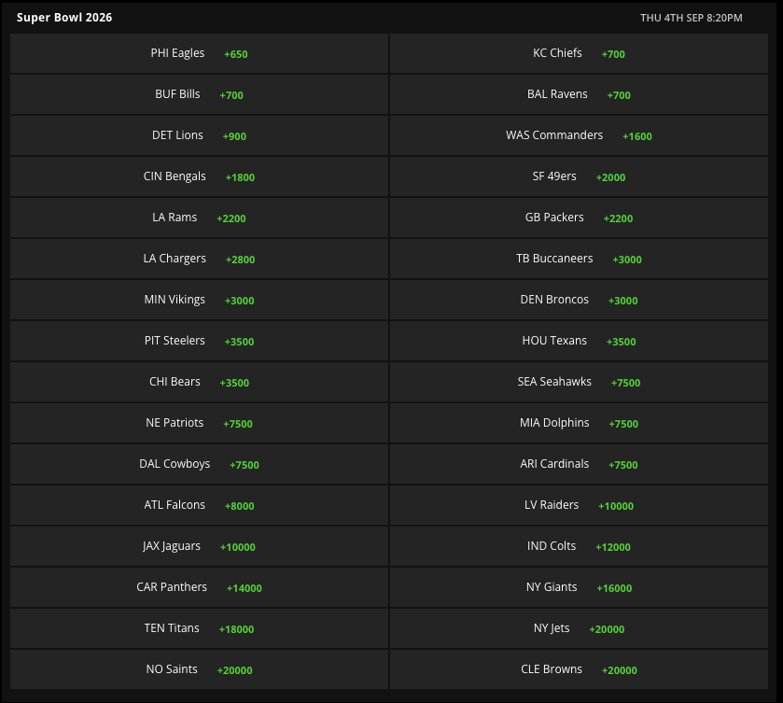Choose BUF Bills +700 bet
The height and width of the screenshot is (703, 783).
click(199, 94)
